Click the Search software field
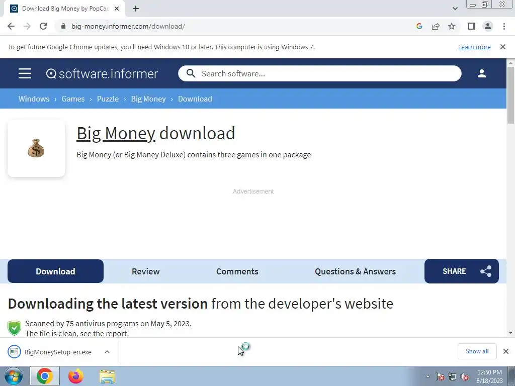This screenshot has width=515, height=386. (x=319, y=73)
